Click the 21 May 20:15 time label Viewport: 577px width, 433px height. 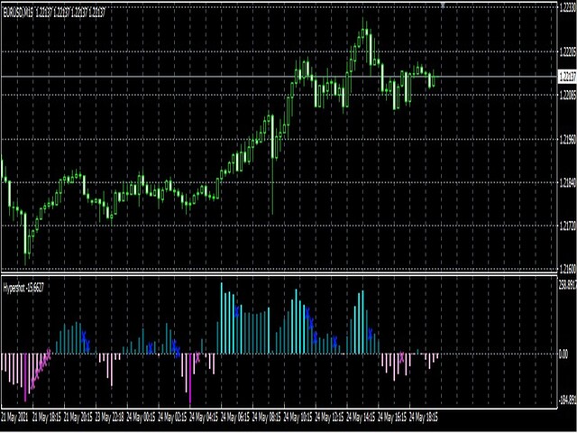coord(78,417)
